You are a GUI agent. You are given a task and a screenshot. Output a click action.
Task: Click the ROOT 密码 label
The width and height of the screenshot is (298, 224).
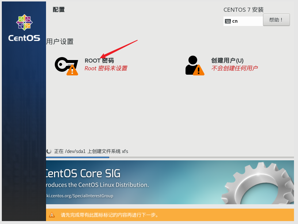99,60
